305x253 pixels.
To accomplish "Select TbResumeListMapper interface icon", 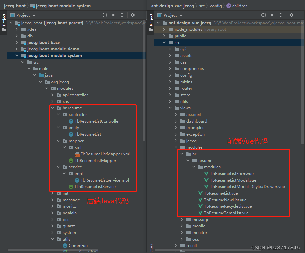I will (x=71, y=161).
